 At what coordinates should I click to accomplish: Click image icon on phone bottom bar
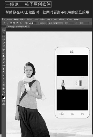click(62, 114)
